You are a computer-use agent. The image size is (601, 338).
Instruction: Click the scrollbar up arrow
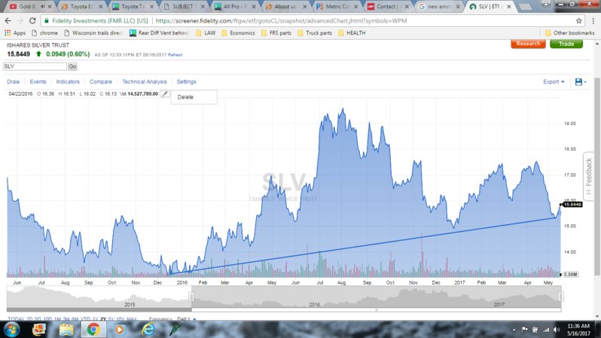coord(596,44)
